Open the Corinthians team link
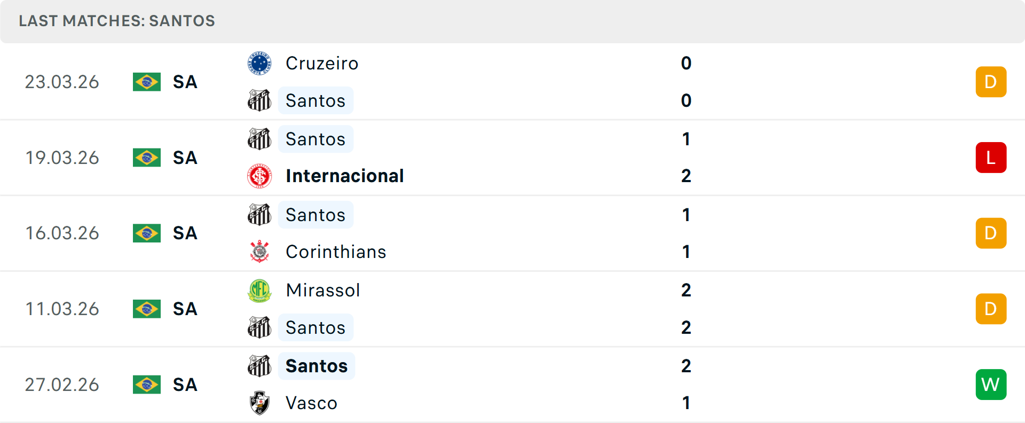Screen dimensions: 1025x423 (x=336, y=252)
